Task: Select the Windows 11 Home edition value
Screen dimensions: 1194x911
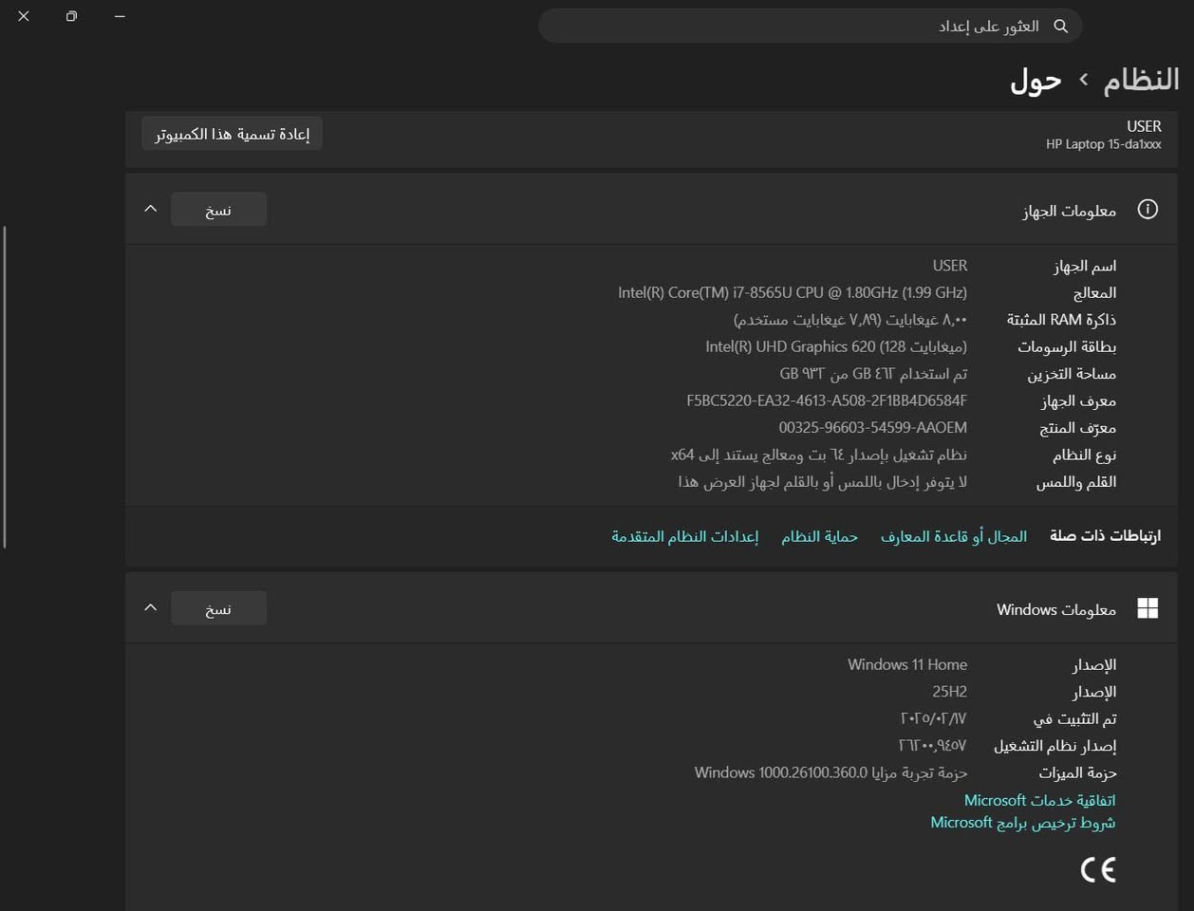Action: click(x=907, y=664)
